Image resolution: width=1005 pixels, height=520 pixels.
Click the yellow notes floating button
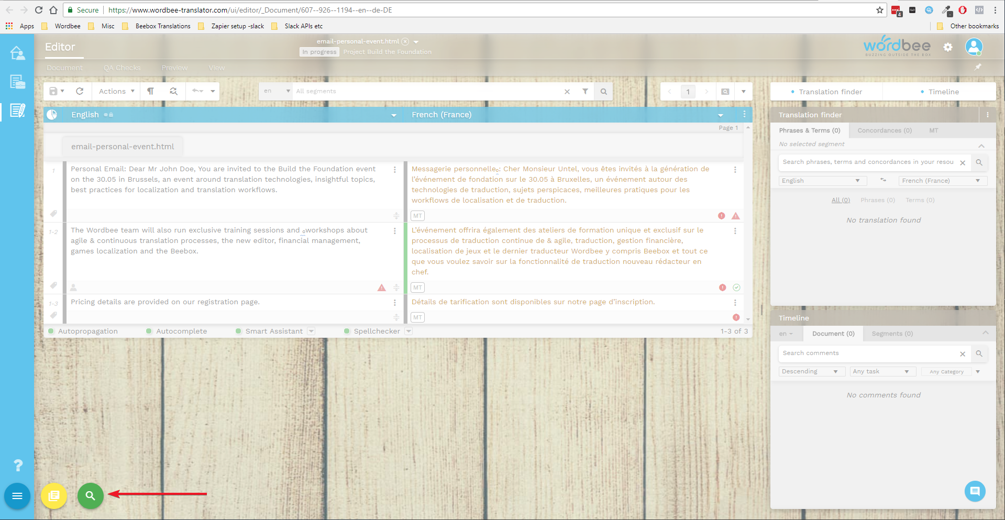(54, 495)
